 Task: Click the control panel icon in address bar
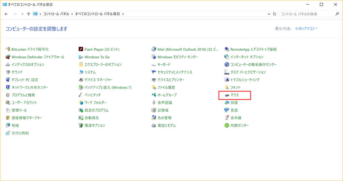coord(35,14)
